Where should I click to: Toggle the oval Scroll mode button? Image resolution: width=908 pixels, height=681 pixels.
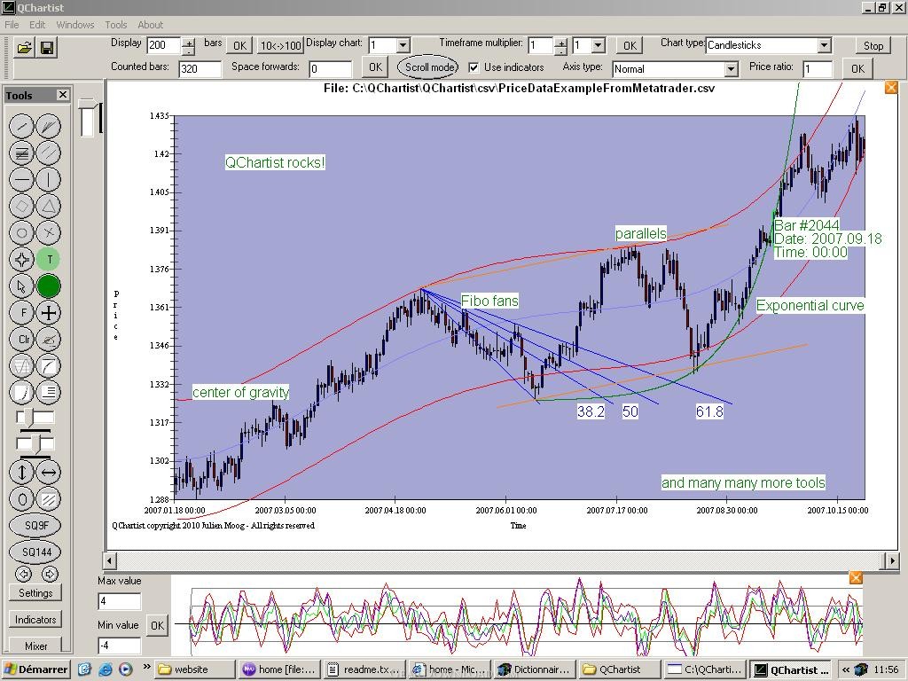pos(428,67)
